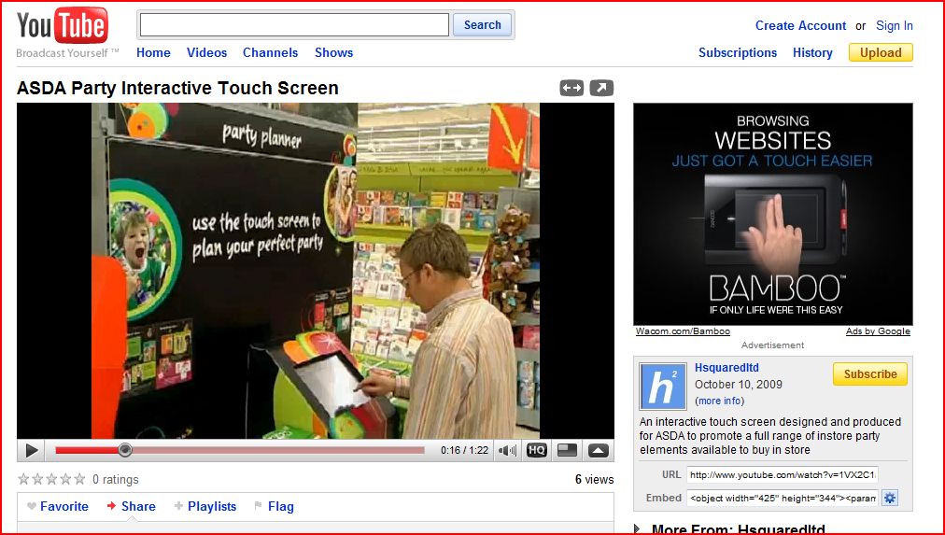The width and height of the screenshot is (945, 535).
Task: Open viewing History
Action: tap(812, 52)
